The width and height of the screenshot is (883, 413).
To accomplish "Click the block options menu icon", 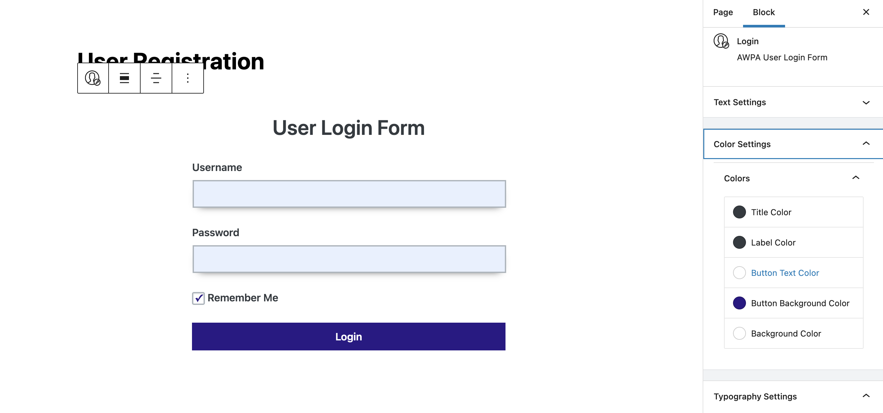I will coord(187,78).
